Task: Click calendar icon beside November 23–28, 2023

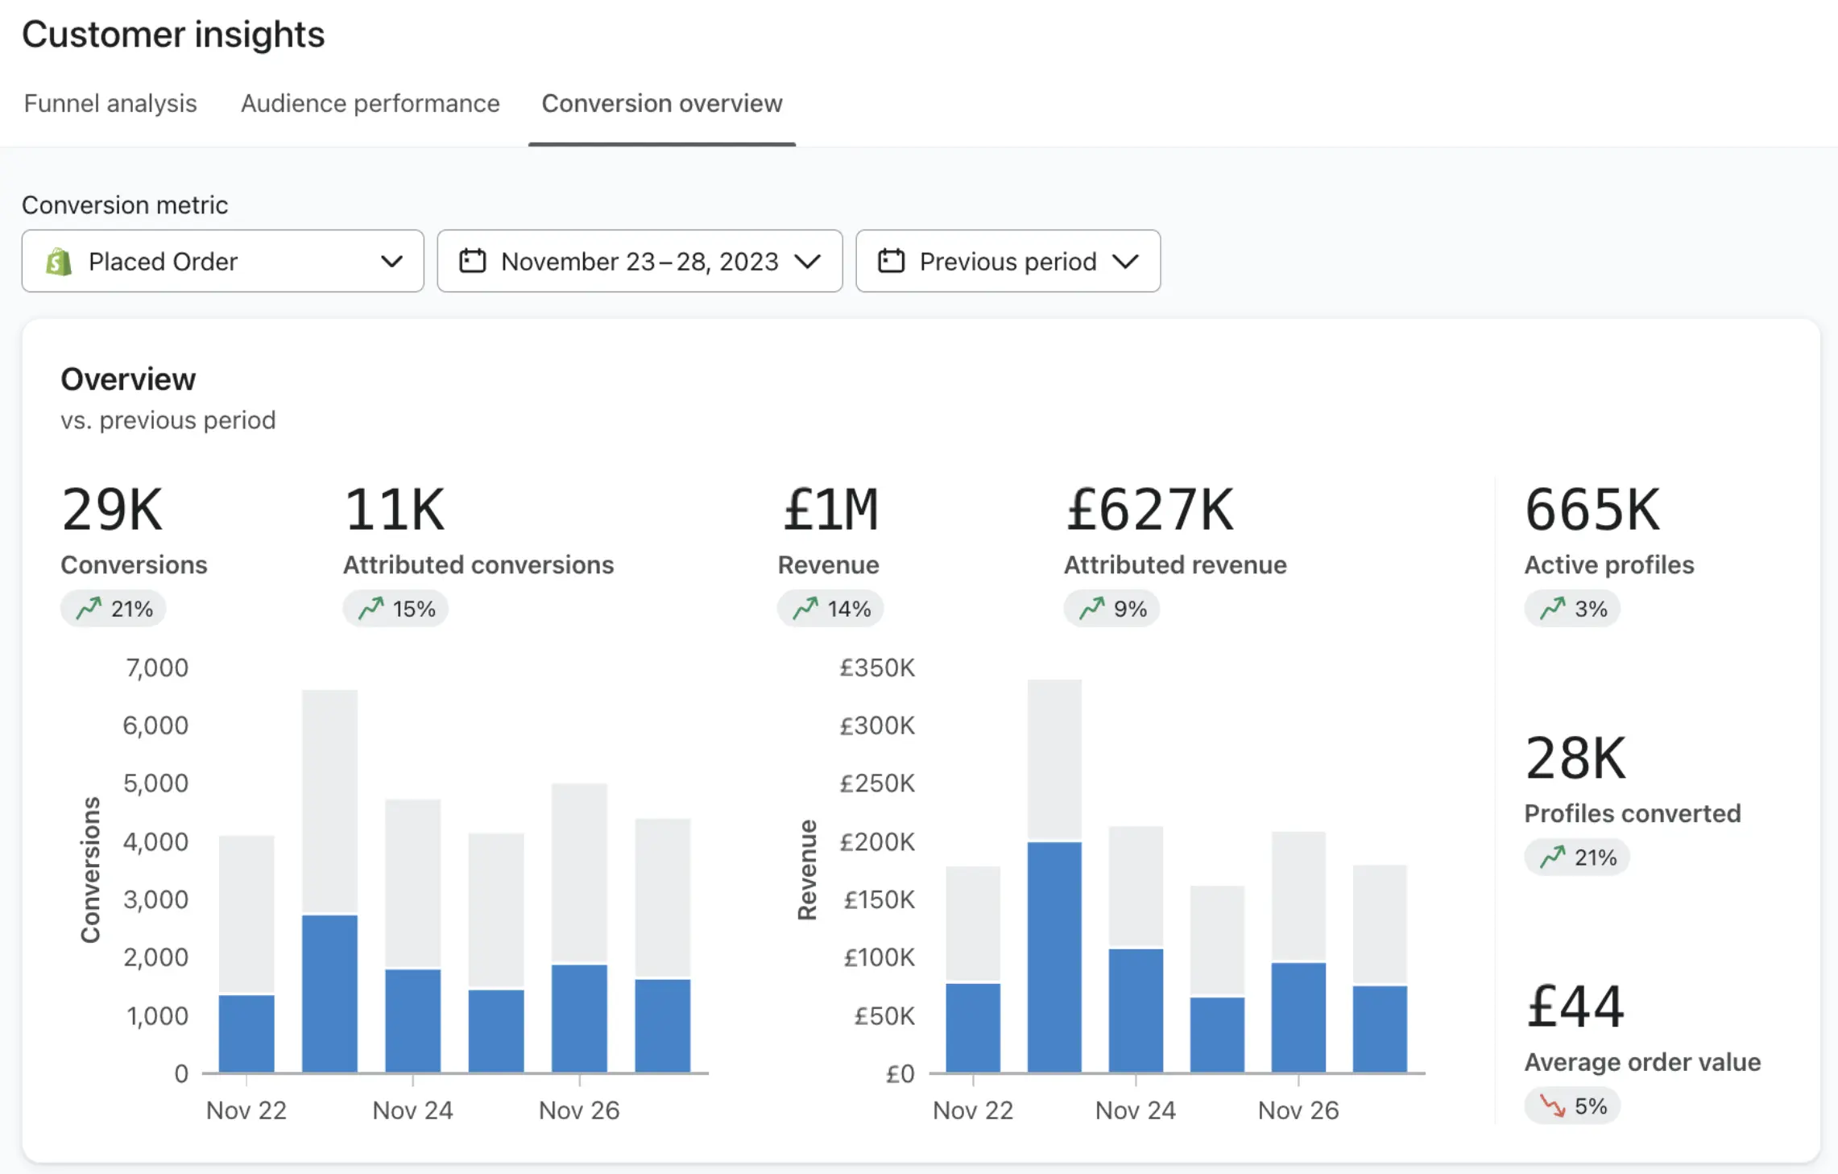Action: (472, 261)
